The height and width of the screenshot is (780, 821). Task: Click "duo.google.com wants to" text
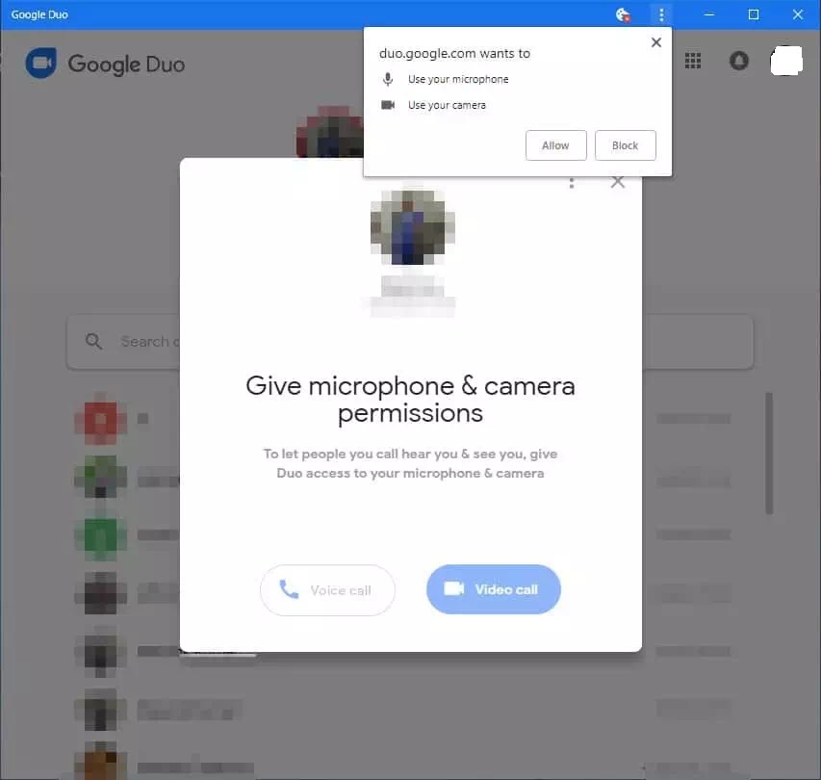(454, 53)
